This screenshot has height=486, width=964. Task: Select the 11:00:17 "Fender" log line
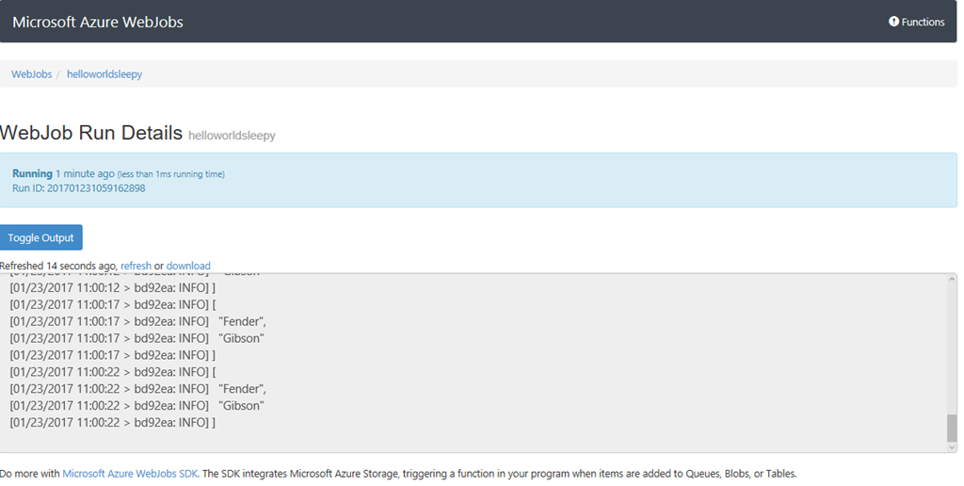pos(138,321)
